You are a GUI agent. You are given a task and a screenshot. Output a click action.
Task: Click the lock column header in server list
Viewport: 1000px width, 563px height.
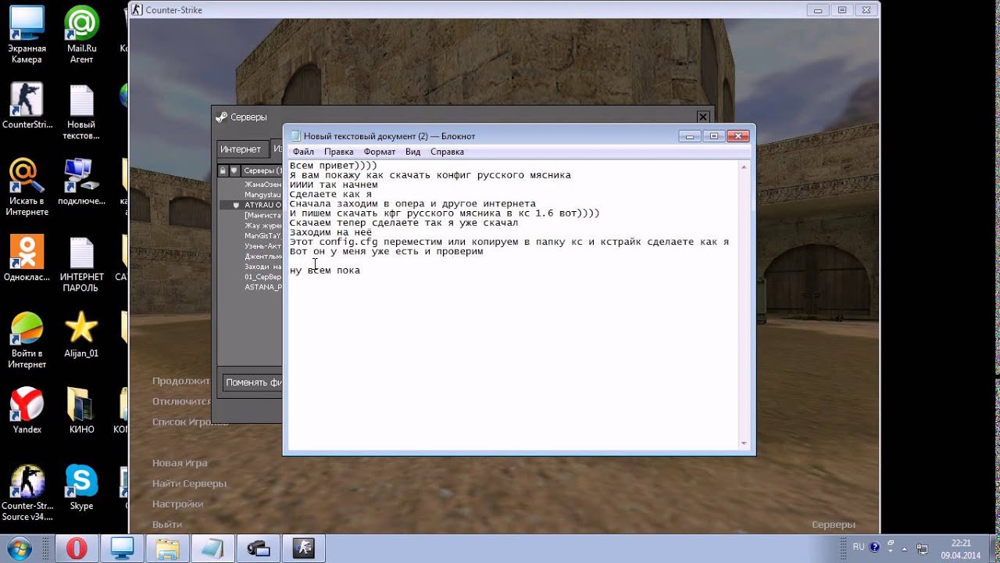pyautogui.click(x=223, y=170)
